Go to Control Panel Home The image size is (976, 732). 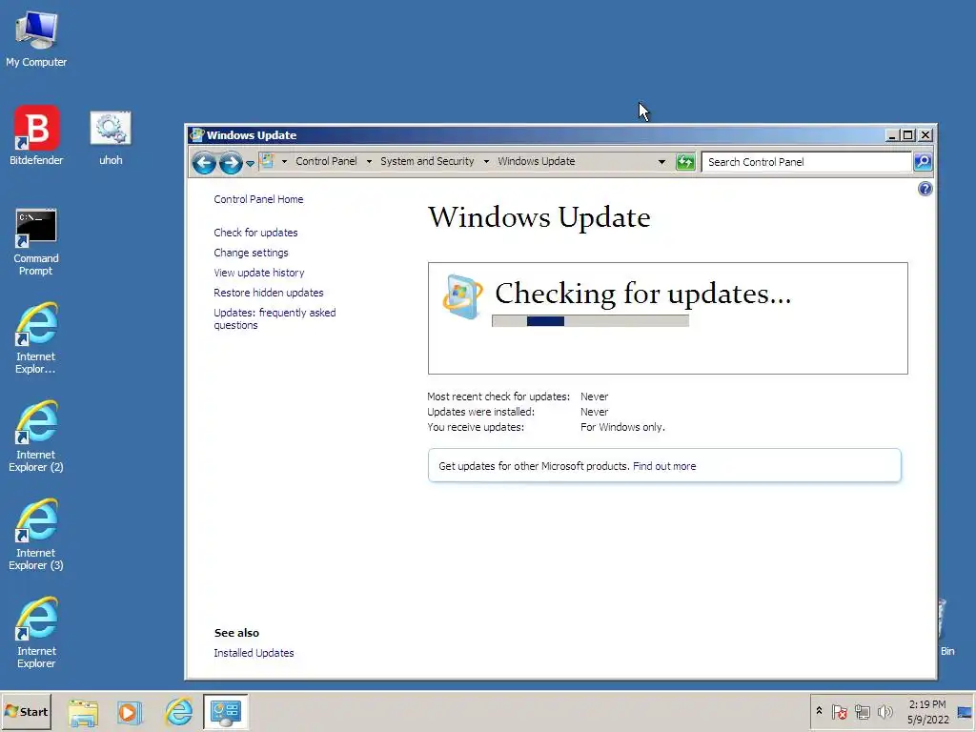[258, 199]
